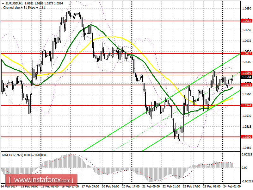
Task: Click the red 1.0544 price level tag
Action: pos(247,105)
